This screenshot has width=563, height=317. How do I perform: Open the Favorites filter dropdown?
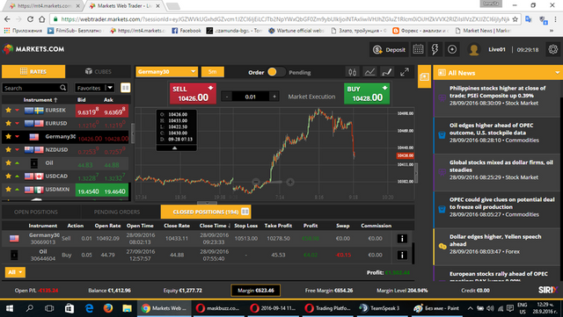coord(94,88)
